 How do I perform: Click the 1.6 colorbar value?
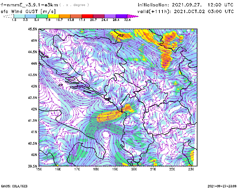[x=14, y=20]
